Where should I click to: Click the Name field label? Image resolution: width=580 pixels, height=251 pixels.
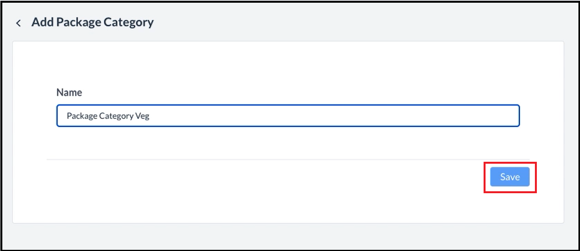pyautogui.click(x=69, y=92)
